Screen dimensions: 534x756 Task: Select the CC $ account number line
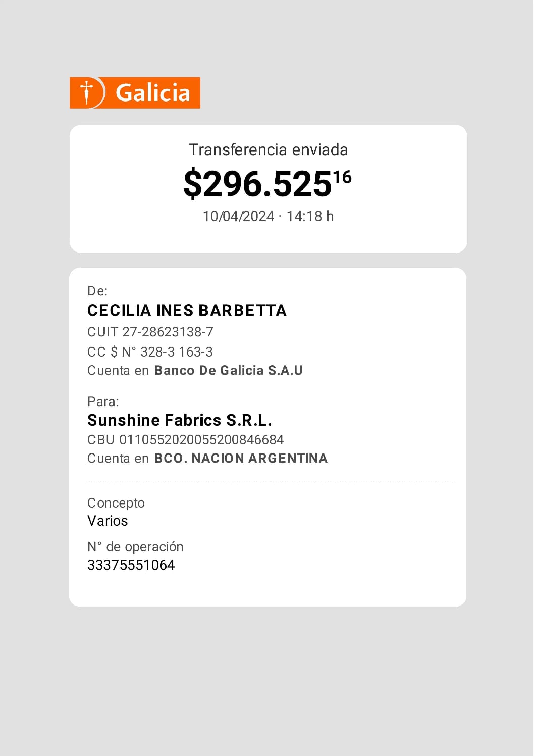click(150, 351)
